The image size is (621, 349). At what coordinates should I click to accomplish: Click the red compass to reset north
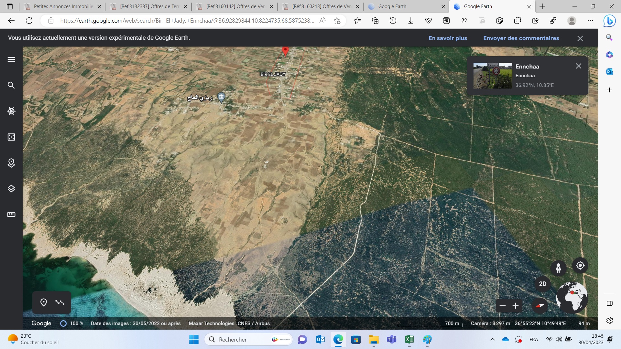pyautogui.click(x=540, y=306)
